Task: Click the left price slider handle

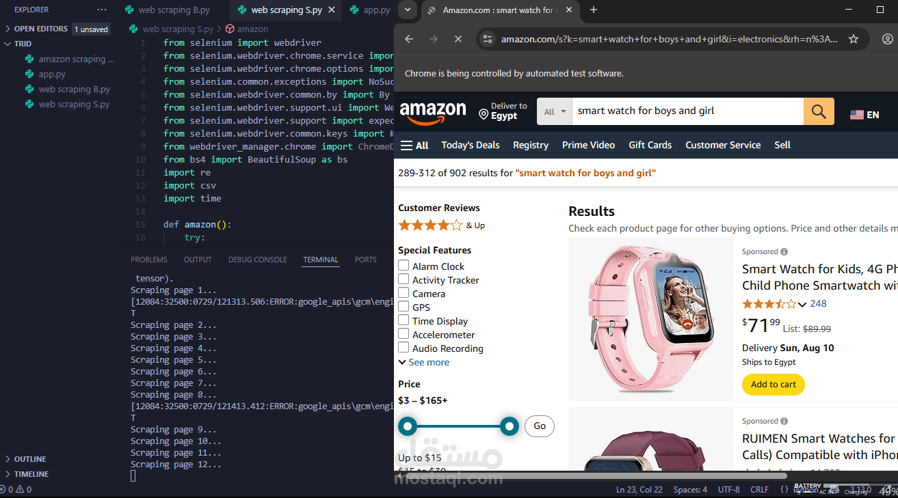Action: point(408,427)
